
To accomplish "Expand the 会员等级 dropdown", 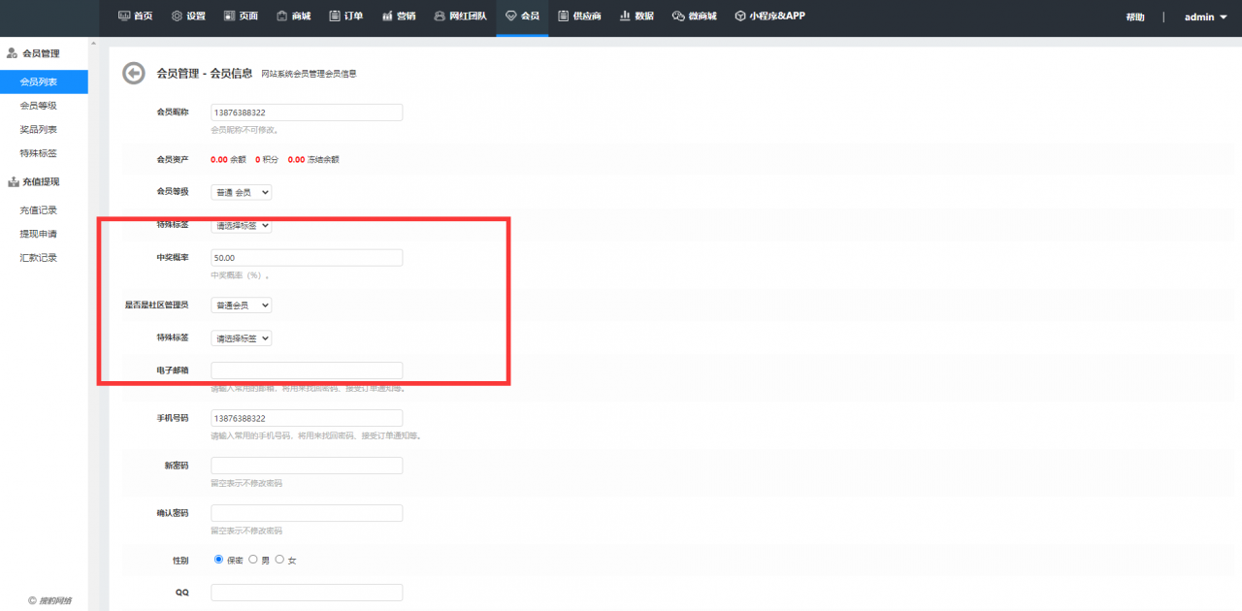I will tap(242, 192).
